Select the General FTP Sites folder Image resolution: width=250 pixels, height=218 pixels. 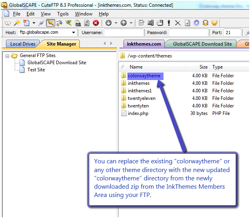(x=38, y=55)
